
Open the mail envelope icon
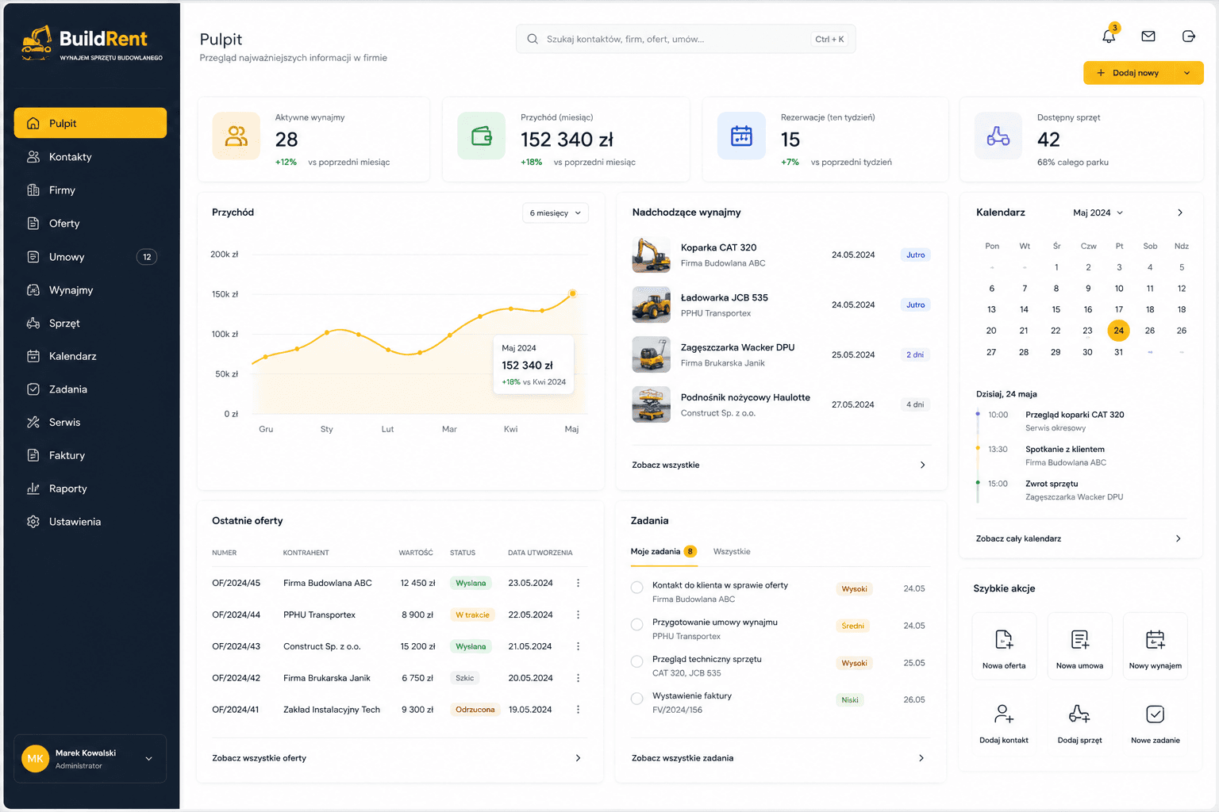[1148, 36]
